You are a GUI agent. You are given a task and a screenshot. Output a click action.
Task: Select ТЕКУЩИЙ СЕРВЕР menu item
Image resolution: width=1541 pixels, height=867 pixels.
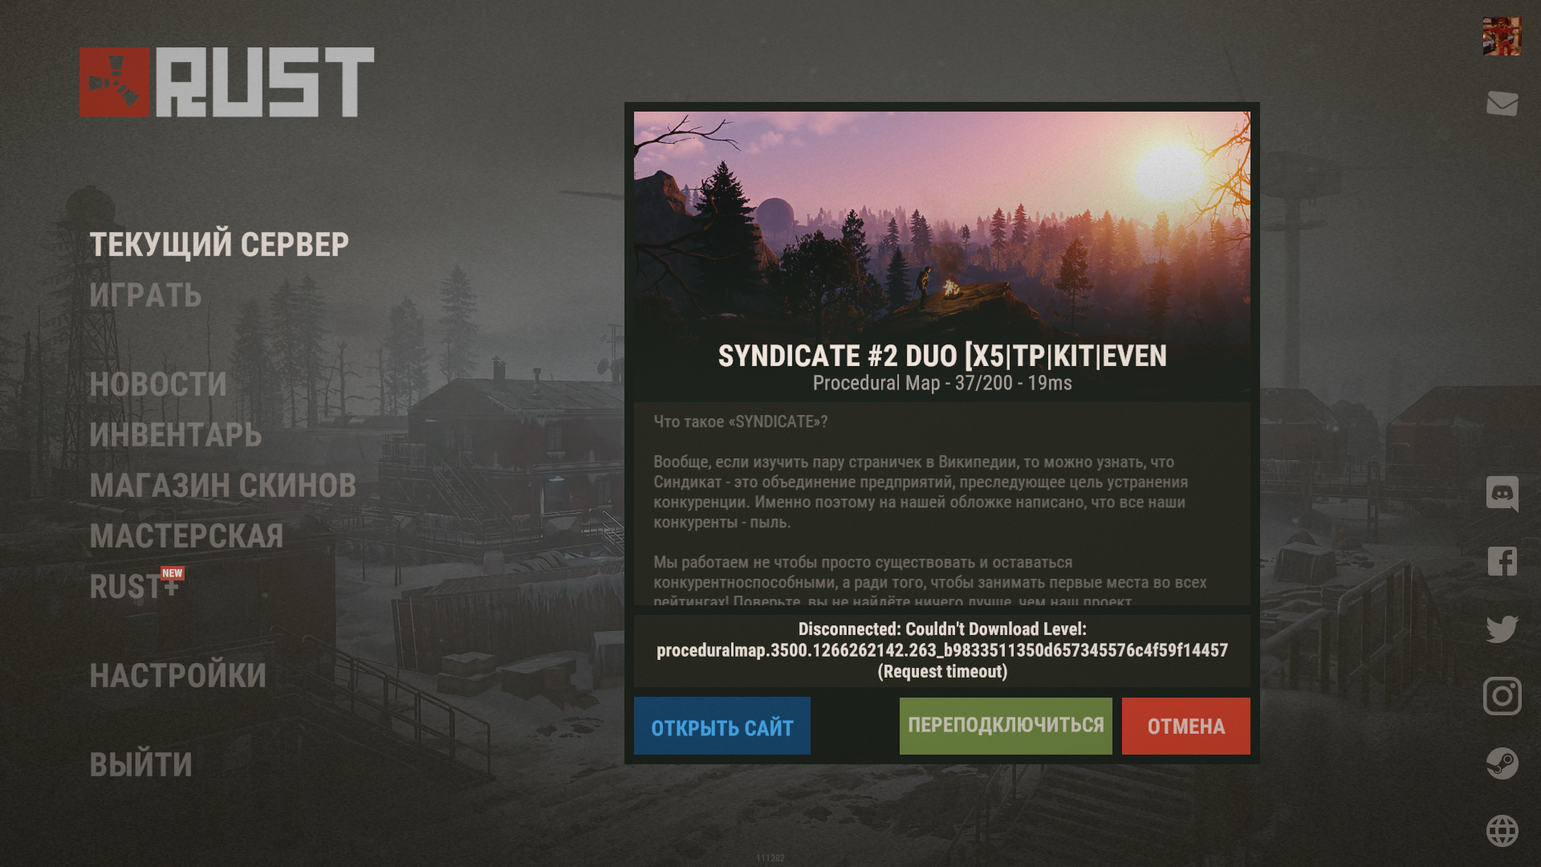[219, 245]
